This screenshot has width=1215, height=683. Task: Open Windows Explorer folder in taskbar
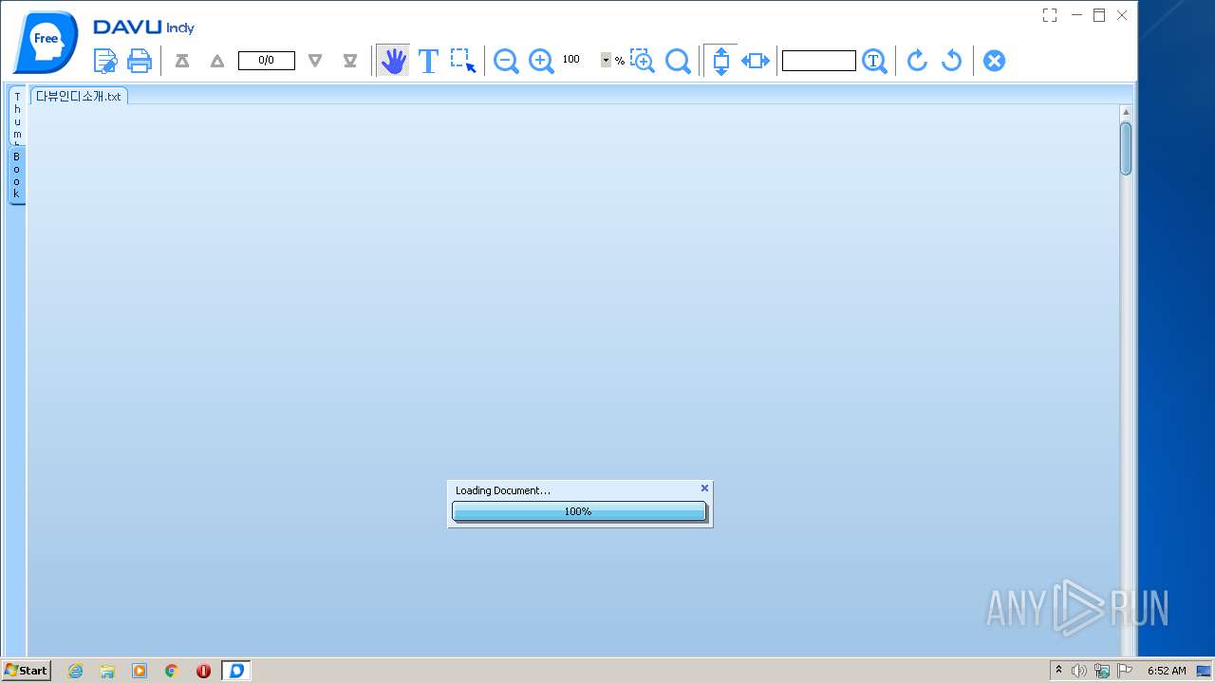pyautogui.click(x=107, y=671)
